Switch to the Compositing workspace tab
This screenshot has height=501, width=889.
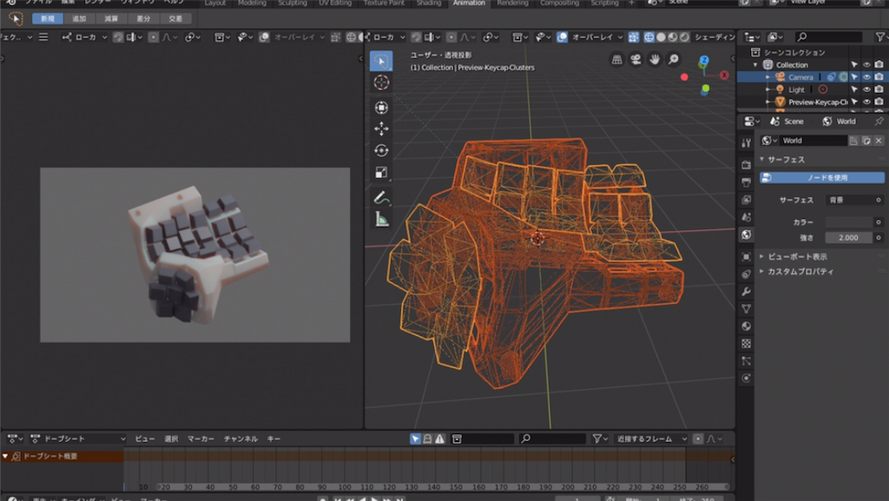tap(559, 3)
